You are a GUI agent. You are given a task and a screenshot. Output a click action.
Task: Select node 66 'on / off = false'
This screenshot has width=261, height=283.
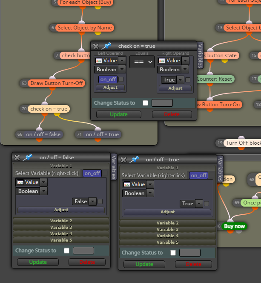tap(43, 134)
